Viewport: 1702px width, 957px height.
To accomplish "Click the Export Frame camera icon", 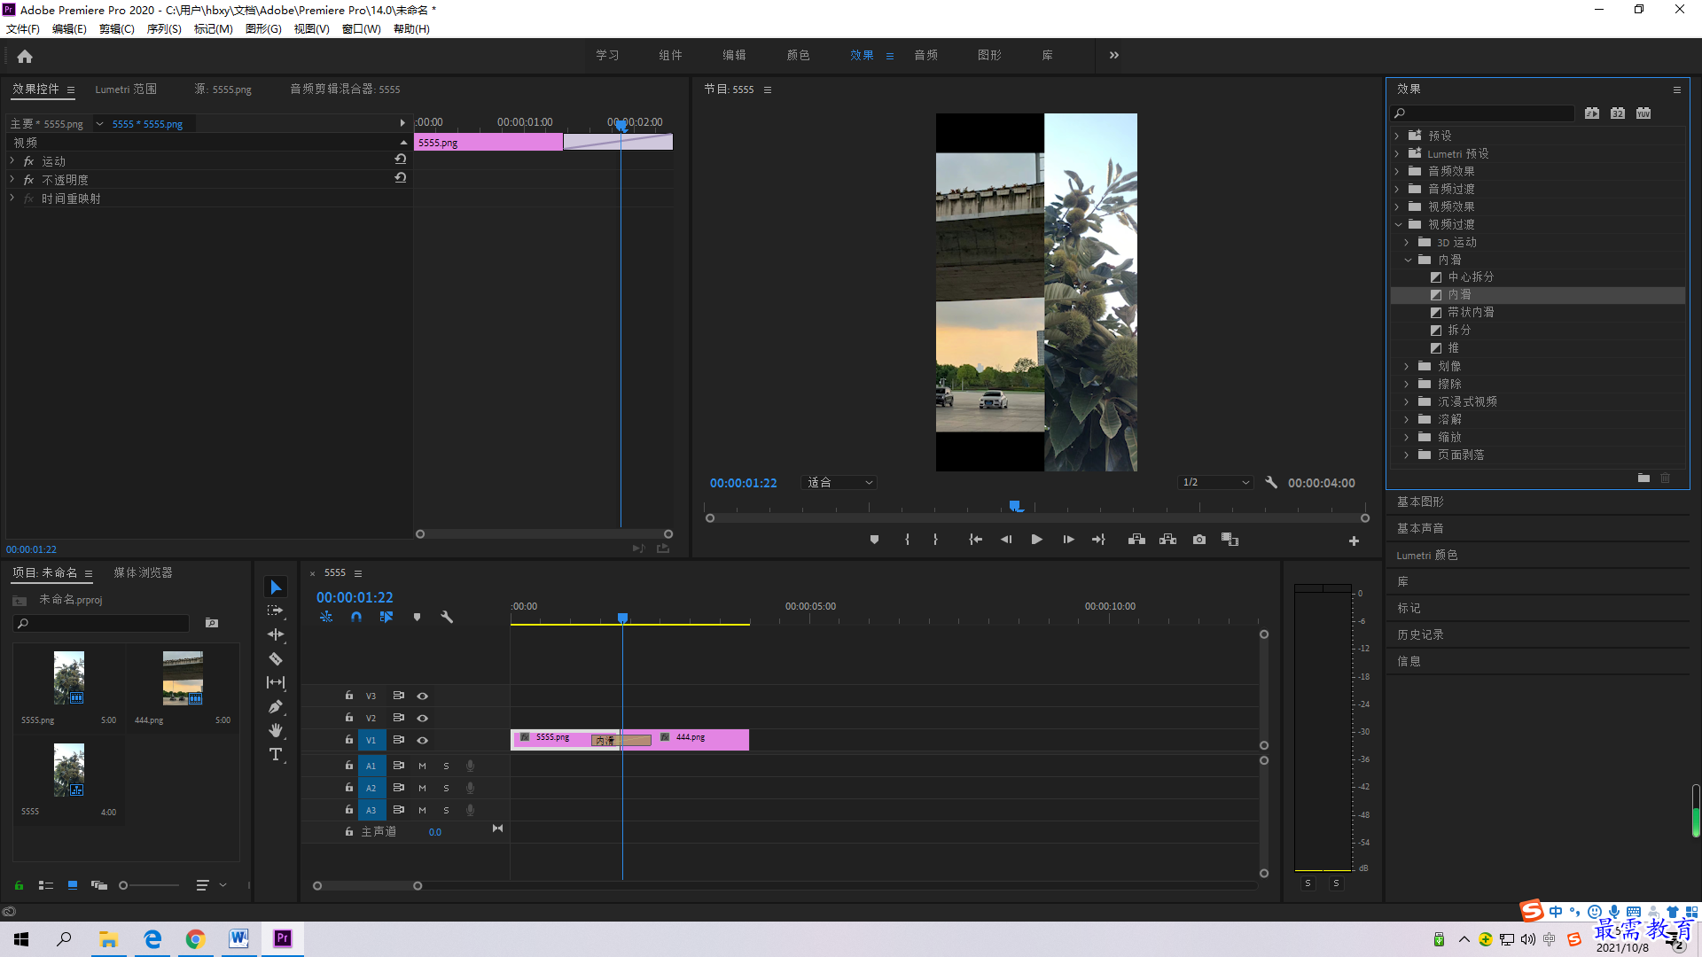I will [x=1199, y=540].
